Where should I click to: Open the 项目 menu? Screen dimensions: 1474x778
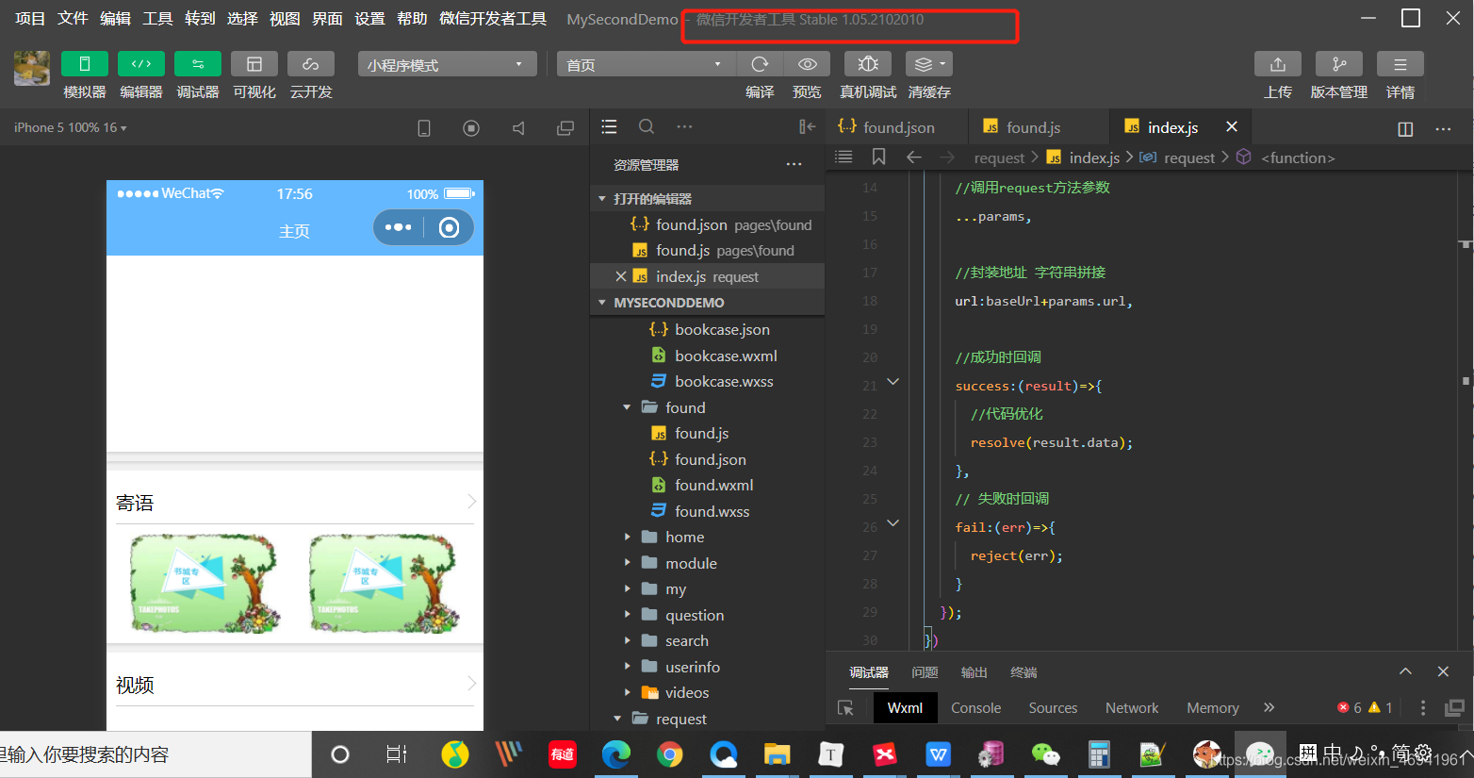coord(30,19)
